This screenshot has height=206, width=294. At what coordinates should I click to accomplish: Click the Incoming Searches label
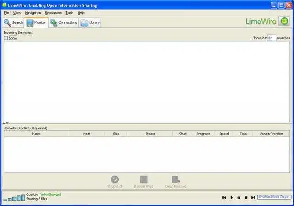(x=17, y=33)
